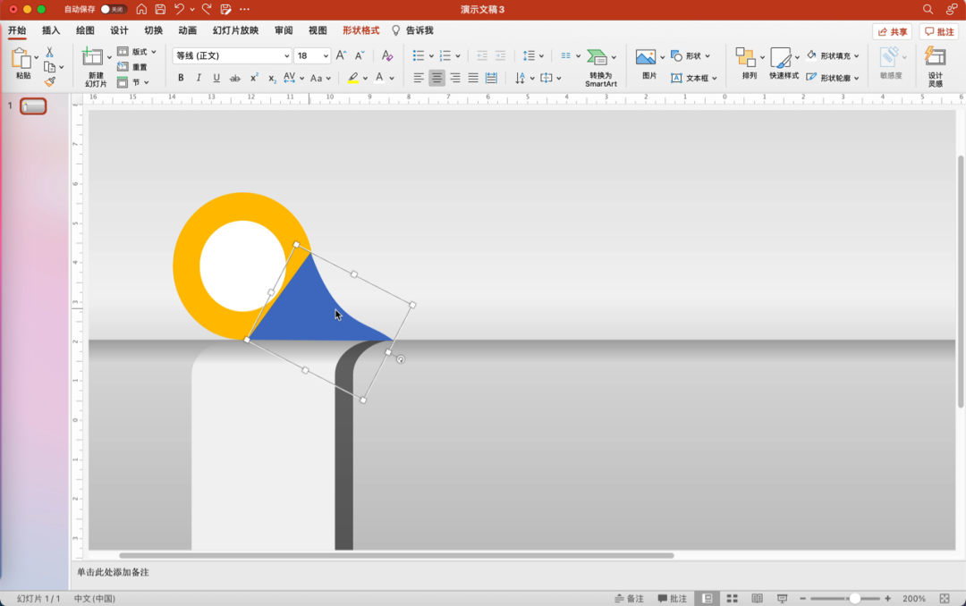The image size is (966, 606).
Task: Align text to the left
Action: (x=419, y=78)
